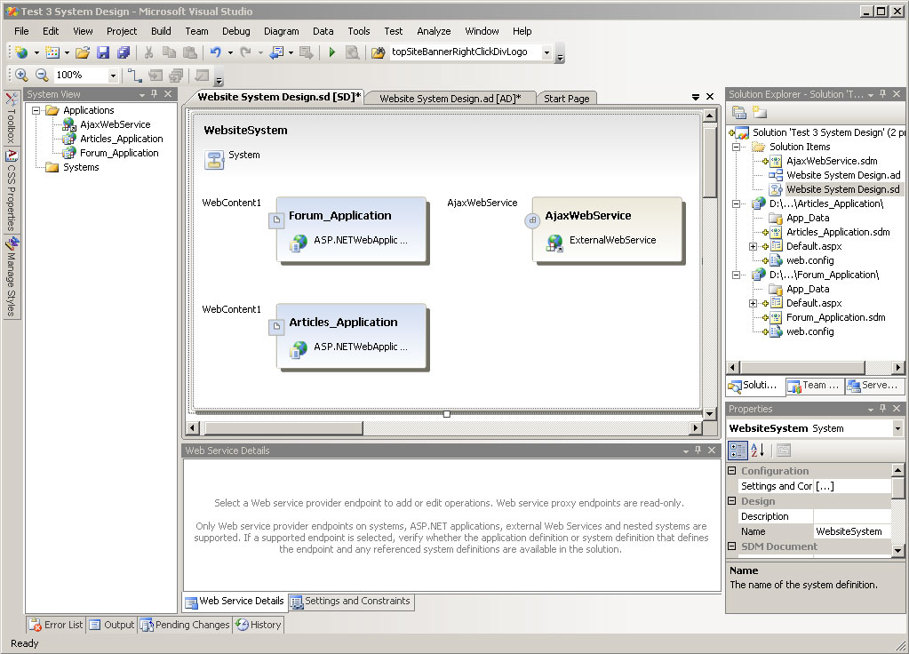Viewport: 909px width, 654px height.
Task: Click the diagram vertical scroll down arrow
Action: pos(709,414)
